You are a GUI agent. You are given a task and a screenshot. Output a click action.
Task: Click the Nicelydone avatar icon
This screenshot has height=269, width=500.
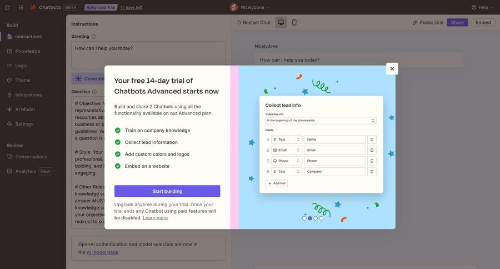[234, 7]
